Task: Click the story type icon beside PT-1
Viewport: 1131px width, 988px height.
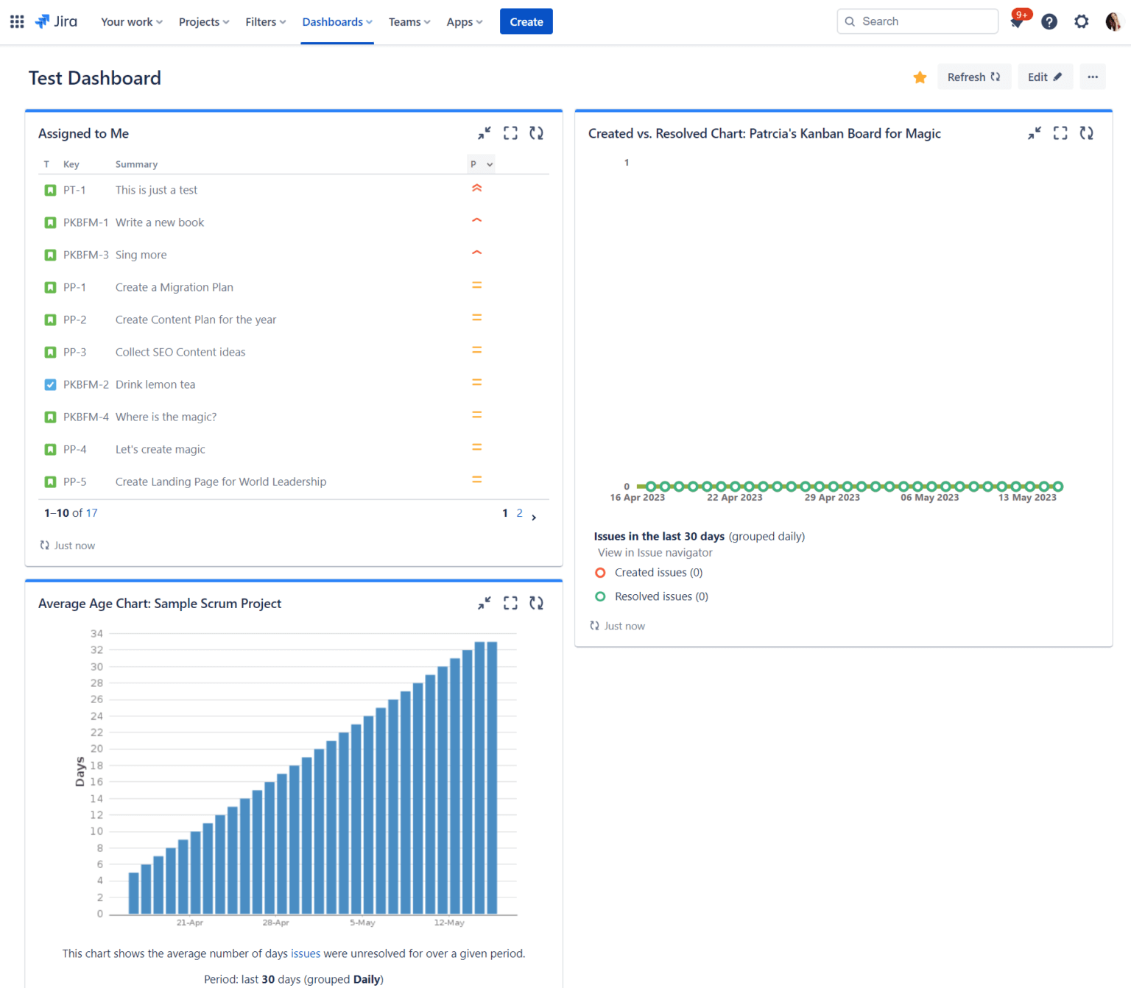Action: tap(50, 190)
